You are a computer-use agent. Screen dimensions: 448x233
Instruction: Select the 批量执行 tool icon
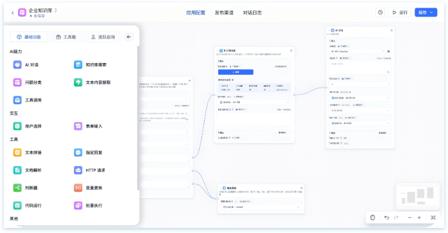click(78, 205)
